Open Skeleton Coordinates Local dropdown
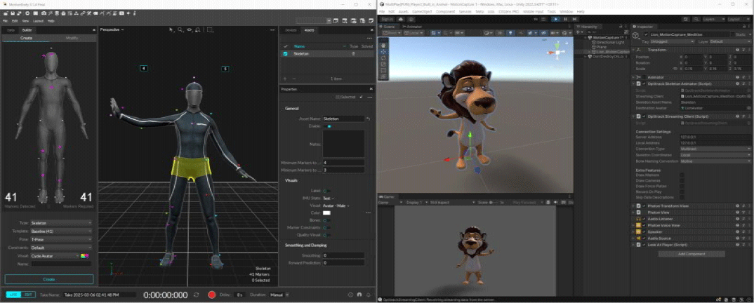 715,155
